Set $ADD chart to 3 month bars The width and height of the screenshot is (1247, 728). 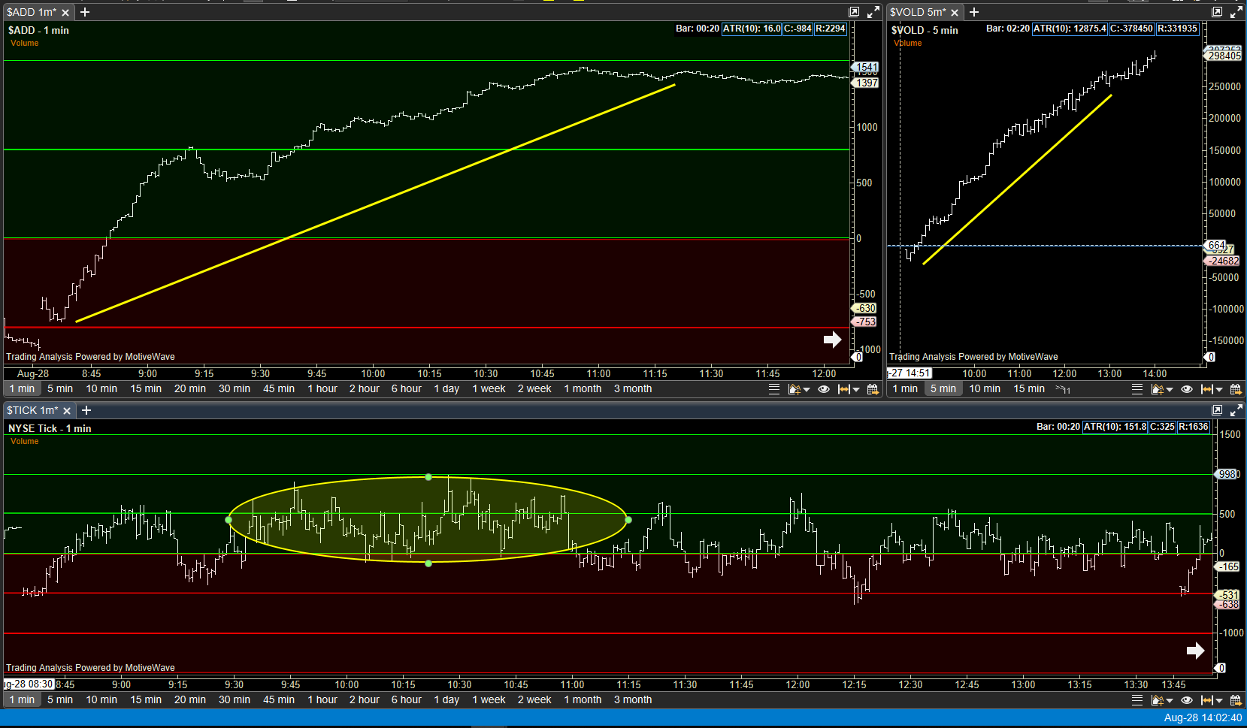633,389
